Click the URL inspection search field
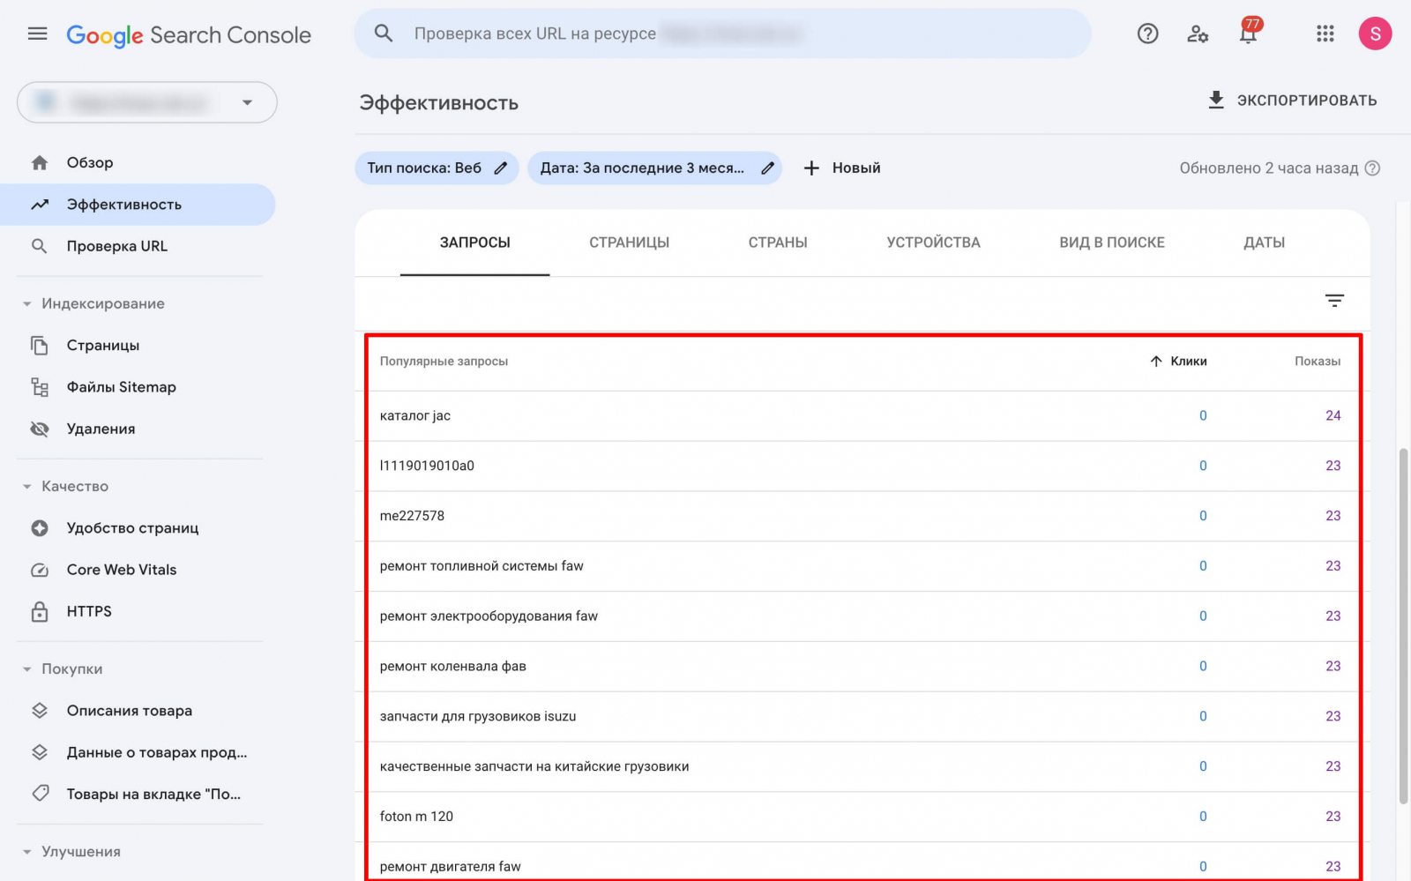 (723, 34)
